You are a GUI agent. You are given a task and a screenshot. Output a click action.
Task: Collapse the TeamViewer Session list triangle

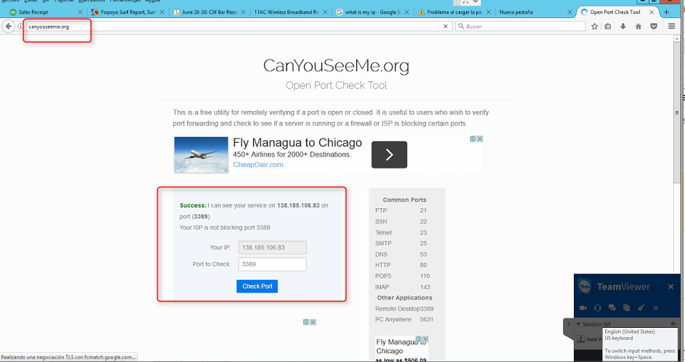578,324
